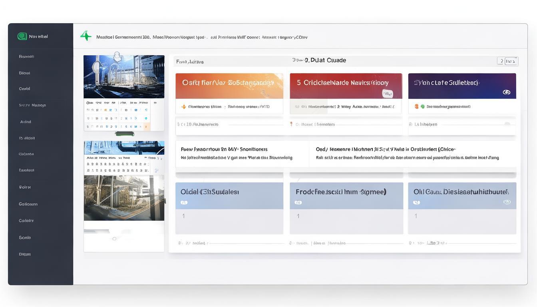
Task: Click the pin icon below the red card
Action: click(291, 124)
